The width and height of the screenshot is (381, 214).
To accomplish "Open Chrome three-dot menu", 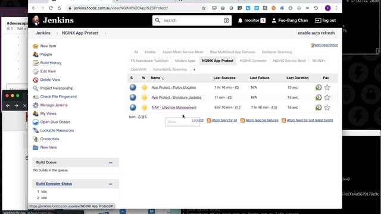I will [336, 8].
